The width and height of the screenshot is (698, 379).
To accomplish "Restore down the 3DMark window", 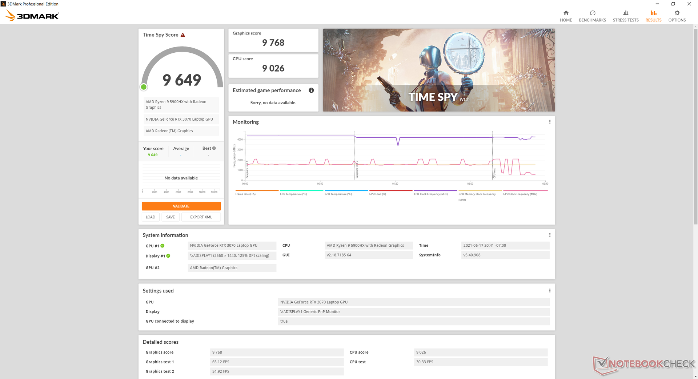I will pos(673,4).
